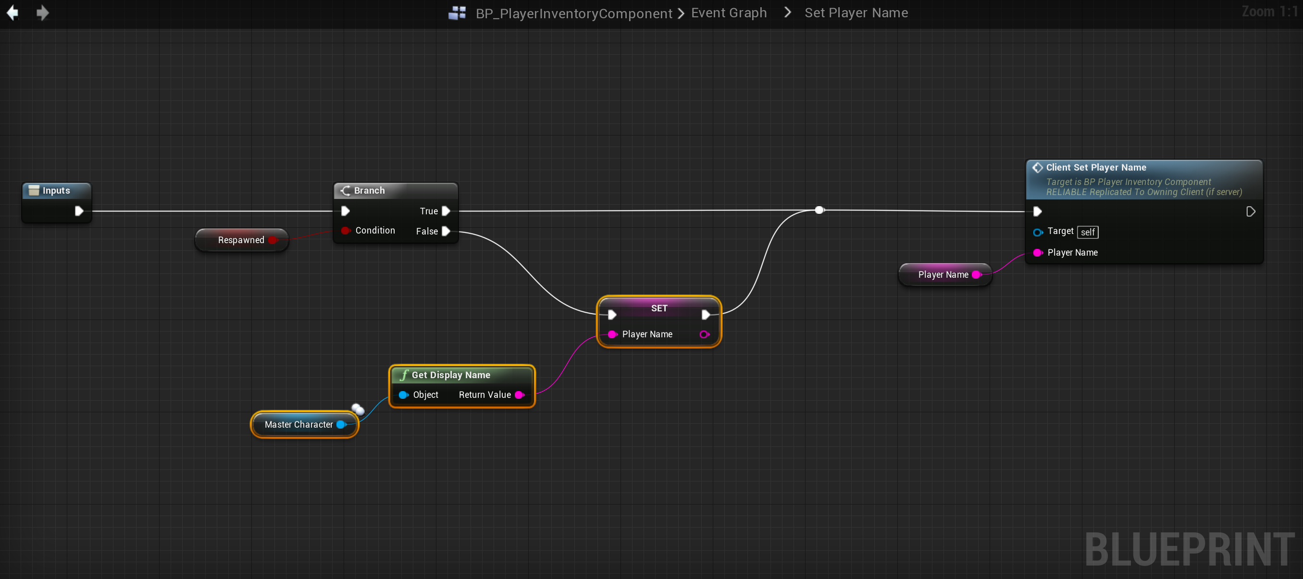Click the reroute node on the execution wire
This screenshot has height=579, width=1303.
click(819, 210)
